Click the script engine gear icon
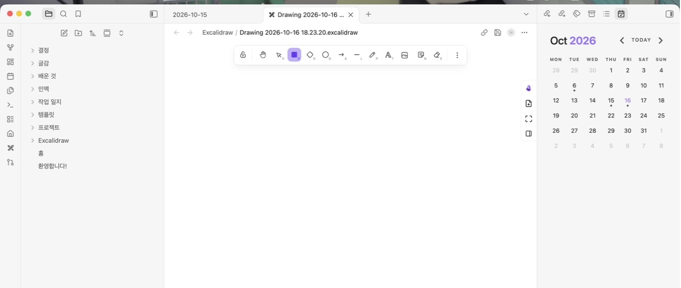681x288 pixels. point(511,33)
